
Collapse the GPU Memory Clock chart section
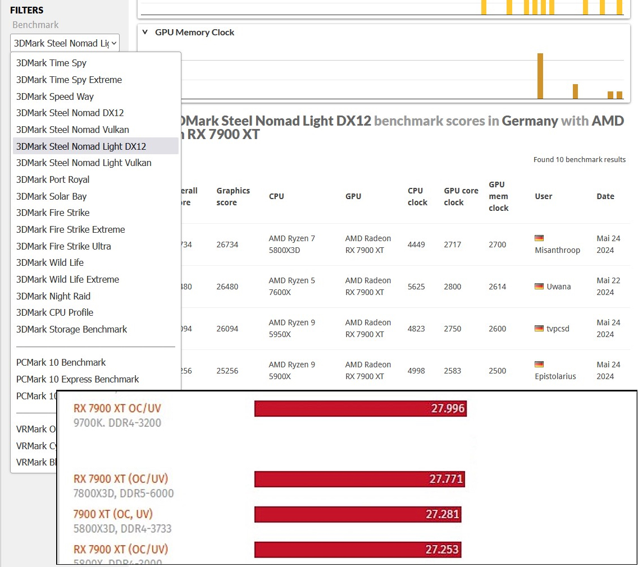pos(145,32)
